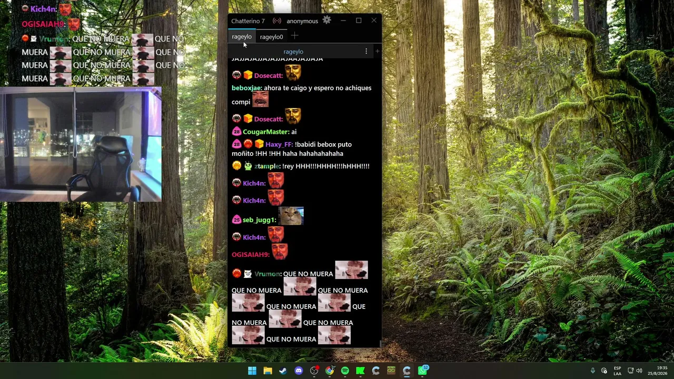Image resolution: width=674 pixels, height=379 pixels.
Task: Click ztample's "!rey HHH!!!HHHH!!!hHHH!!!!" message
Action: point(326,166)
